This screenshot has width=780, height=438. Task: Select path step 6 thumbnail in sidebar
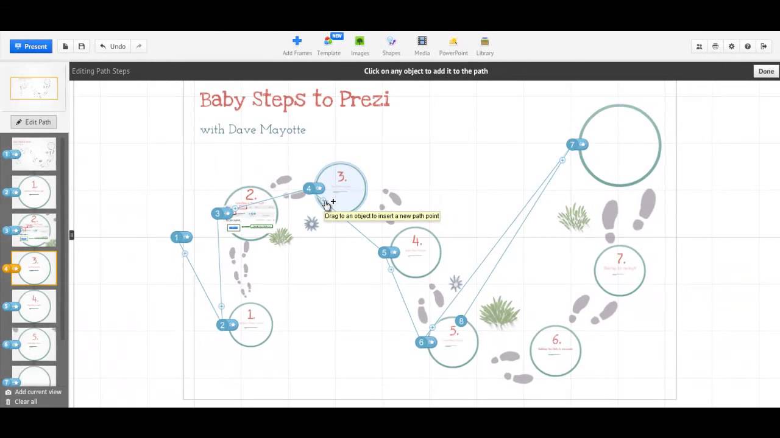34,344
